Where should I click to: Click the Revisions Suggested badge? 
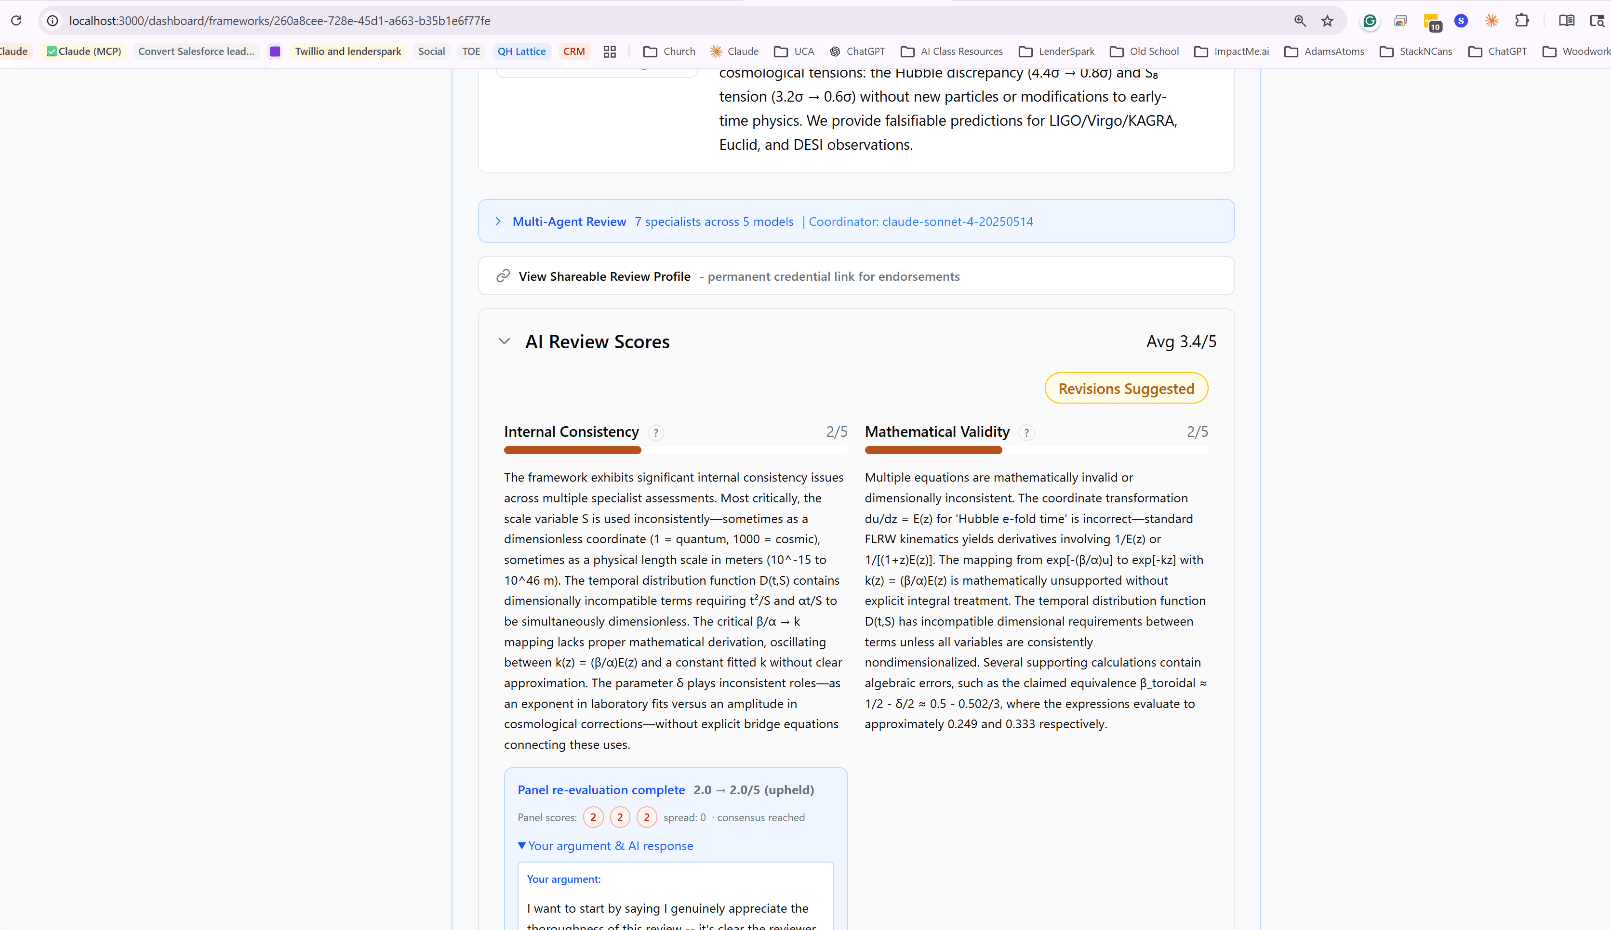(1126, 388)
